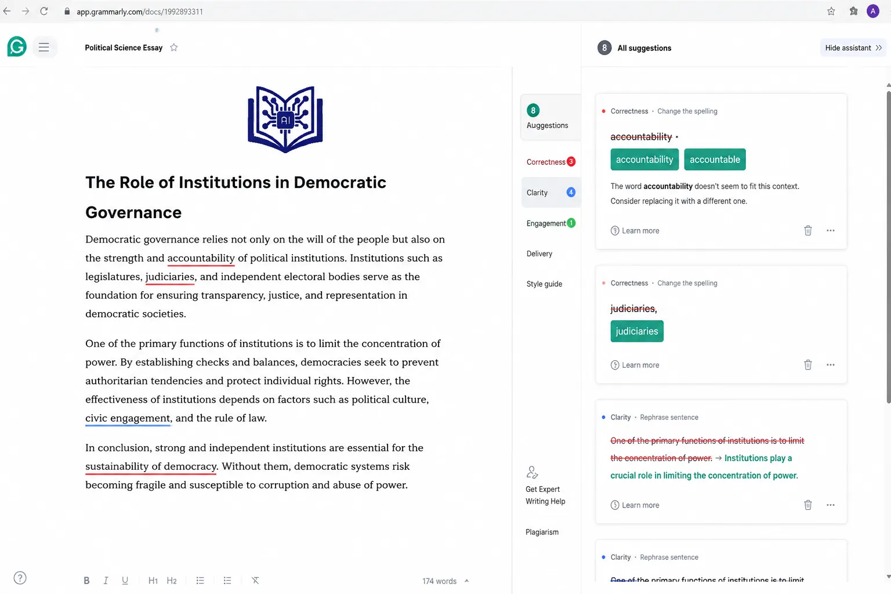Open more options for judiciaries suggestion

[831, 365]
